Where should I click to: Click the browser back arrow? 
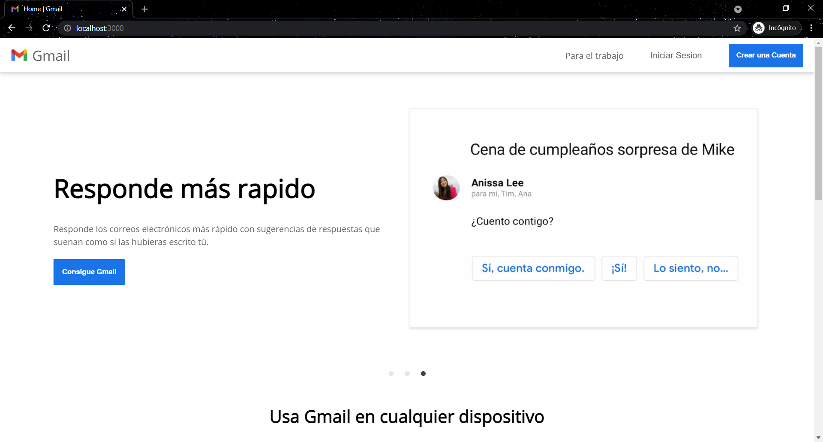[11, 28]
